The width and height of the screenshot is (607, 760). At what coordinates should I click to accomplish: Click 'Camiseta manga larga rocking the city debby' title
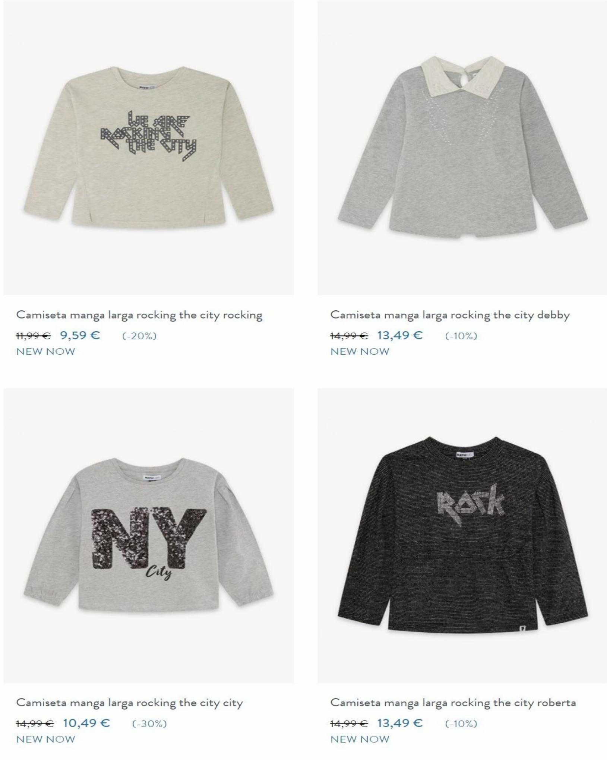point(450,315)
